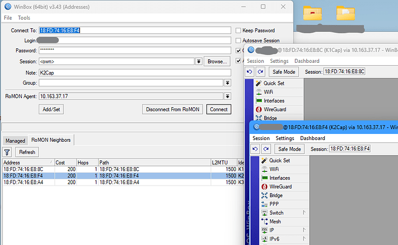
Task: Open WireGuard in K2Cap sidebar
Action: point(280,187)
